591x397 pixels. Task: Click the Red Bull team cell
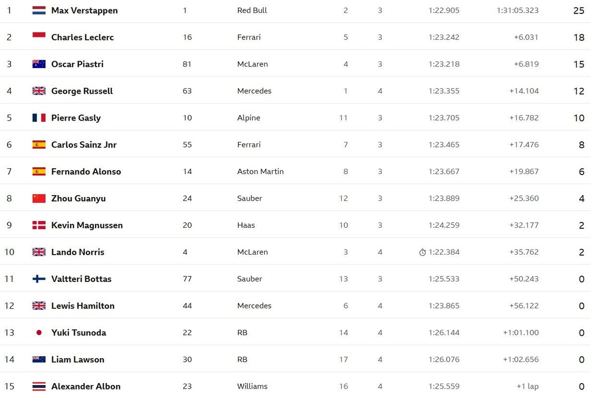(x=252, y=10)
